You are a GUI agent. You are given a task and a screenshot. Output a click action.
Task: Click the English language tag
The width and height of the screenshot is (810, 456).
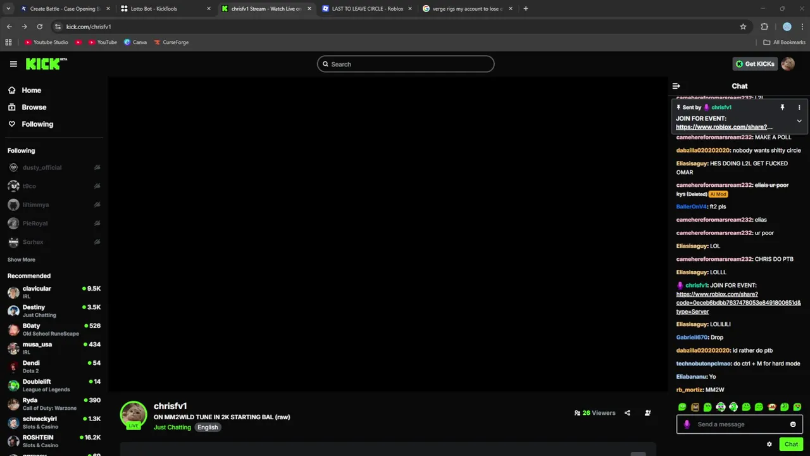208,427
